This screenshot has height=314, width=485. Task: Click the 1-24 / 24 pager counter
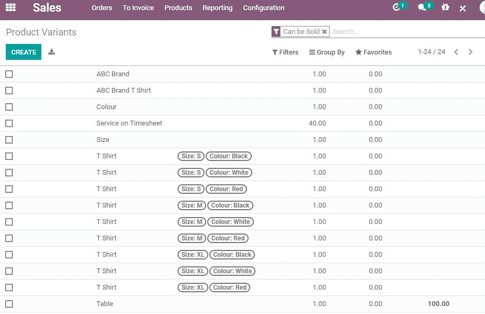coord(431,52)
